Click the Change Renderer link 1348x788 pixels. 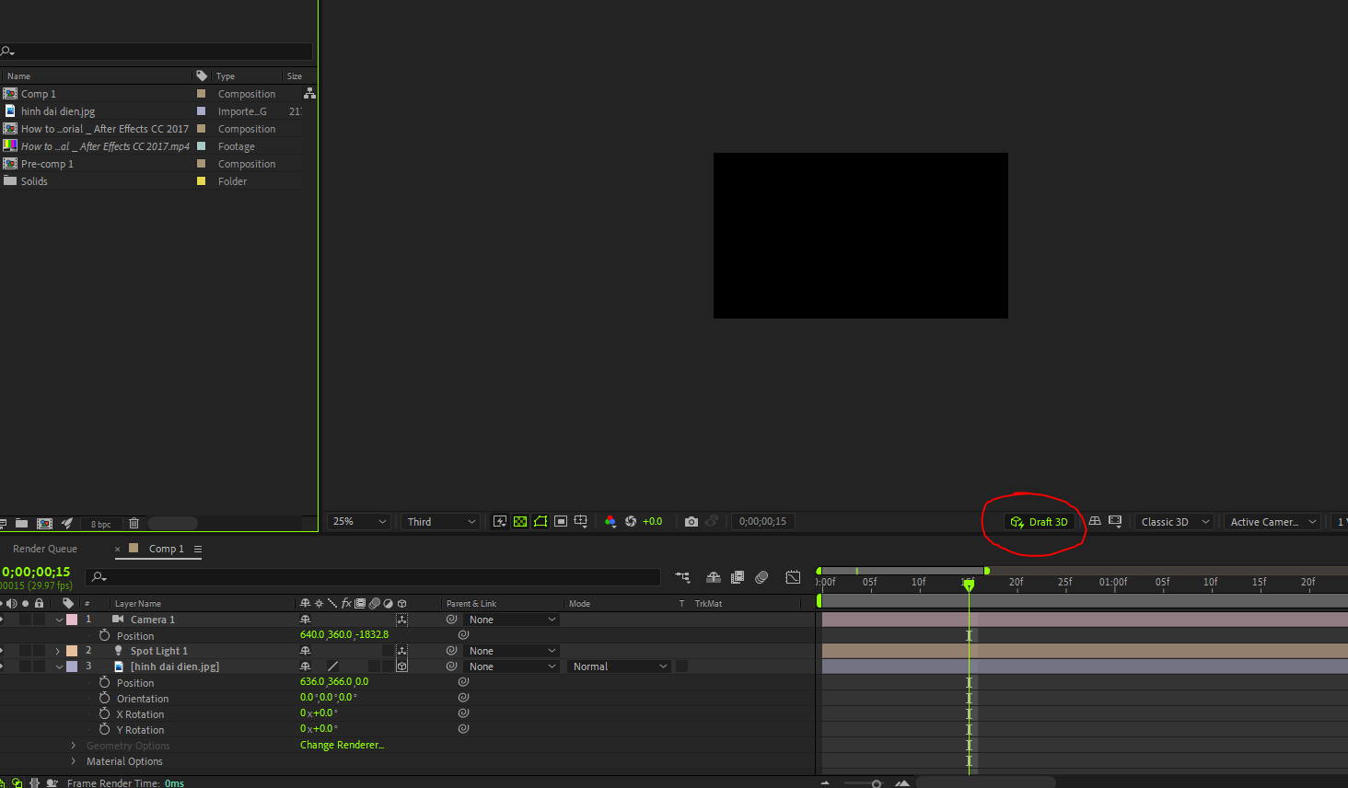coord(342,745)
